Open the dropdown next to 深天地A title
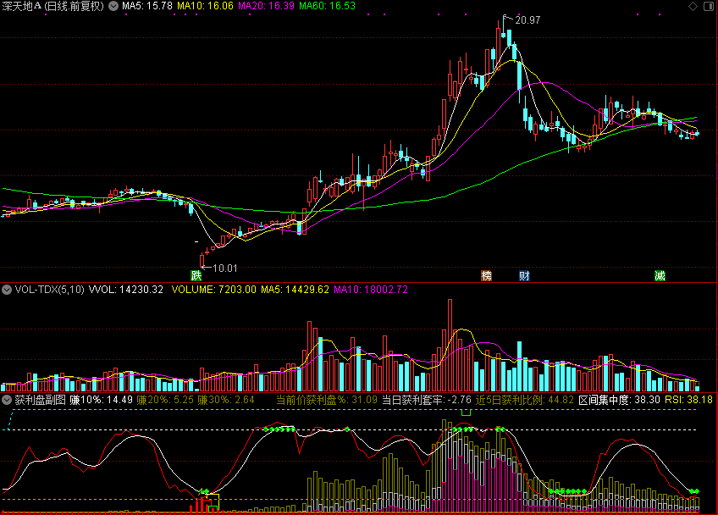Image resolution: width=718 pixels, height=515 pixels. coord(113,6)
